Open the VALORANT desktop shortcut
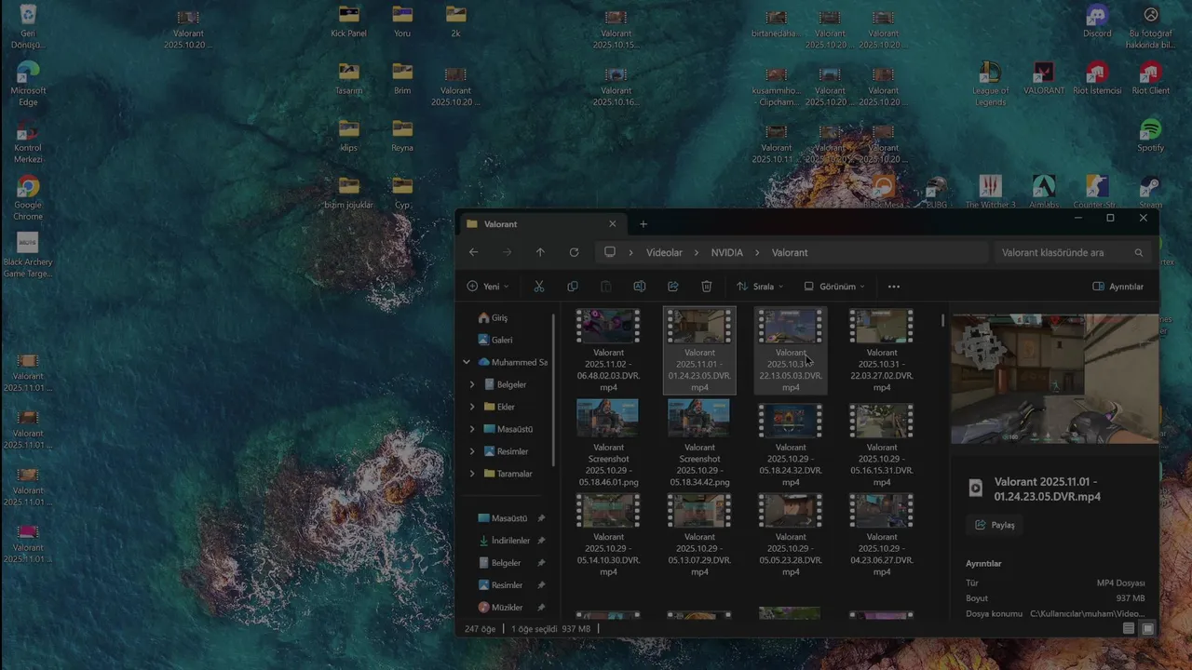 pyautogui.click(x=1044, y=78)
